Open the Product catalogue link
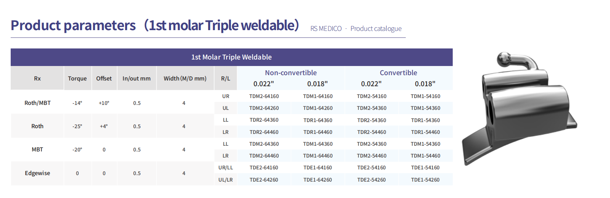Image resolution: width=610 pixels, height=198 pixels. (x=376, y=29)
